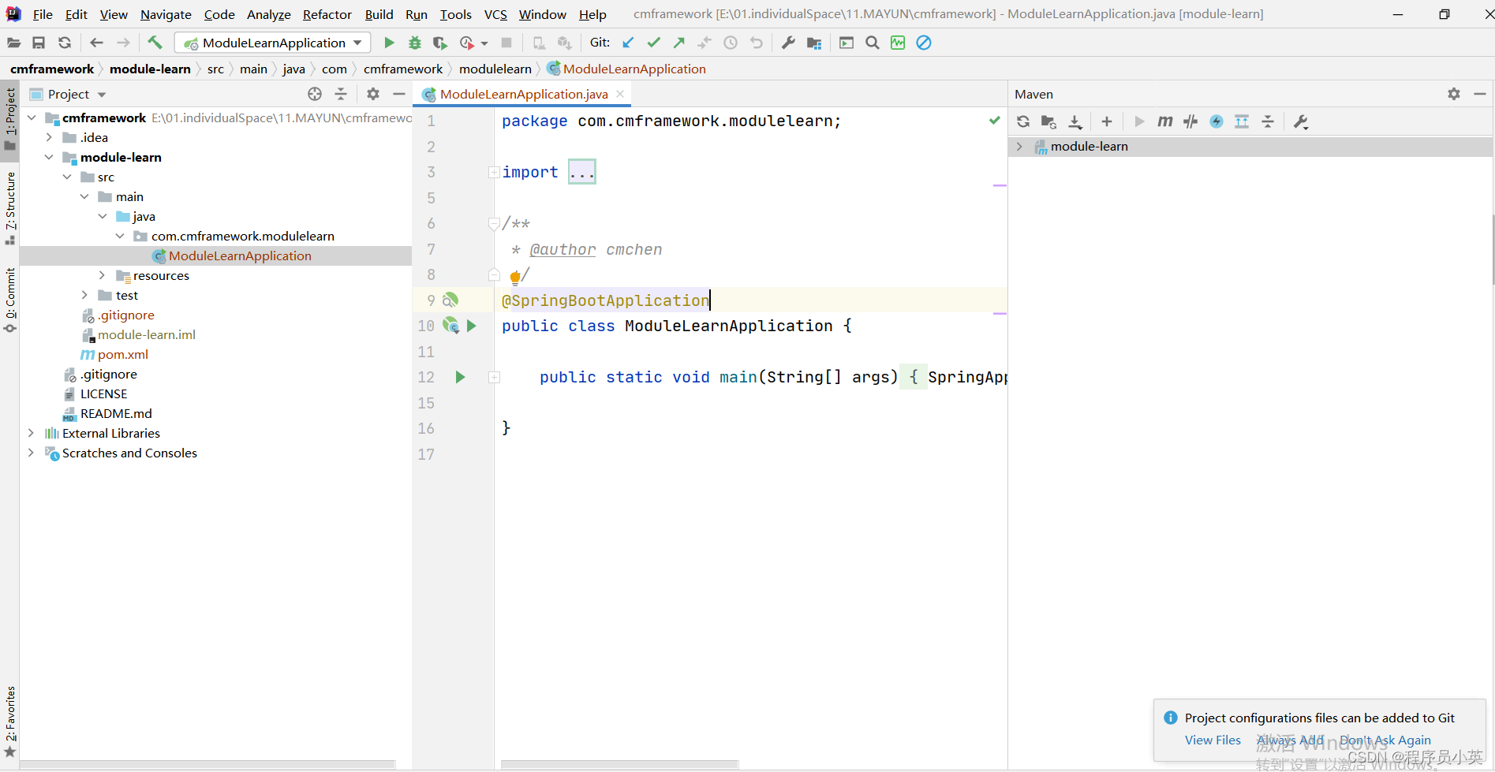Click the Git update project blue arrow
This screenshot has width=1495, height=772.
tap(628, 43)
